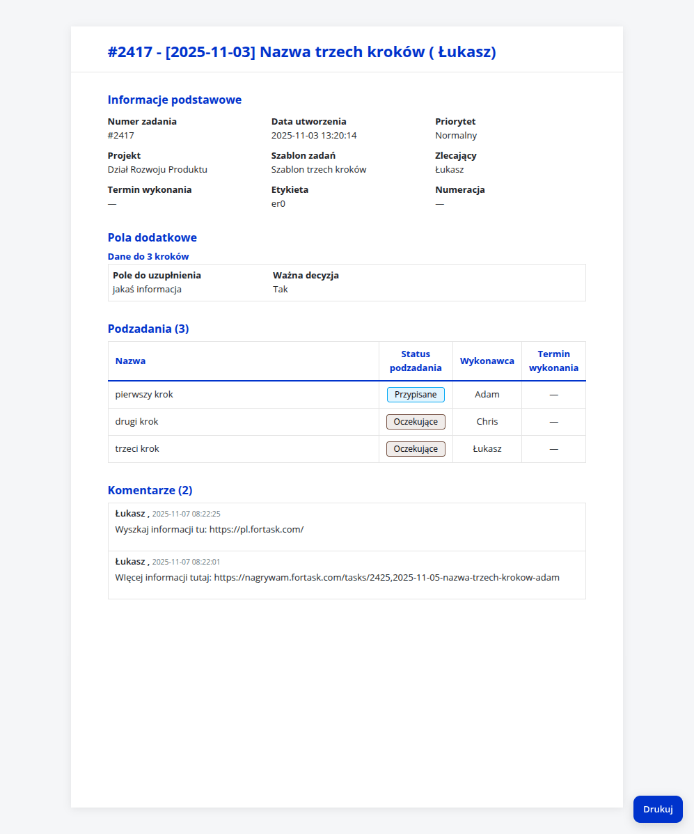Click the Podzadania (3) section heading
Screen dimensions: 694x834
[x=148, y=329]
